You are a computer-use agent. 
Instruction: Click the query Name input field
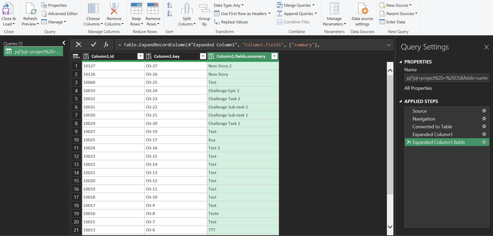click(x=446, y=78)
